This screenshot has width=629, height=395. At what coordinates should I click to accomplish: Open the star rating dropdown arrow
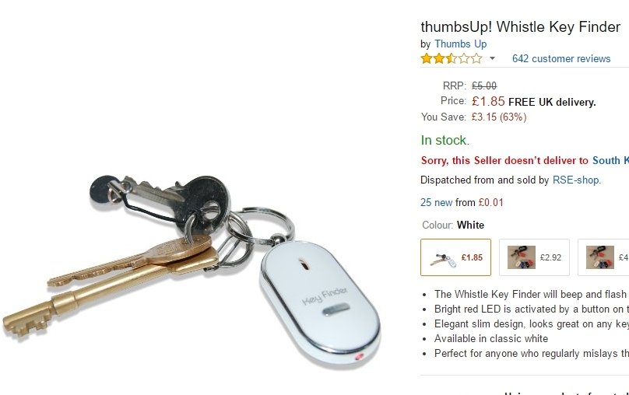click(x=492, y=58)
